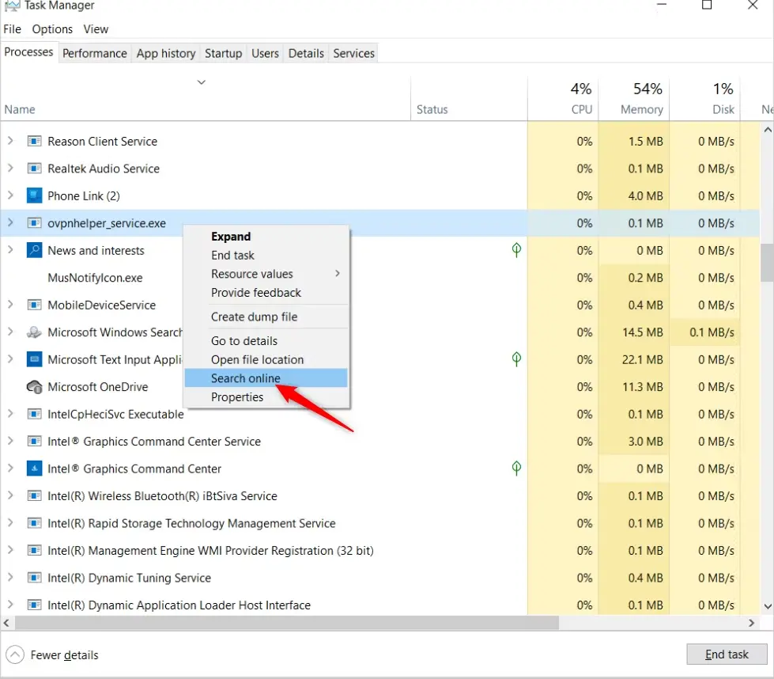Expand the MobileDeviceService row

[x=10, y=305]
